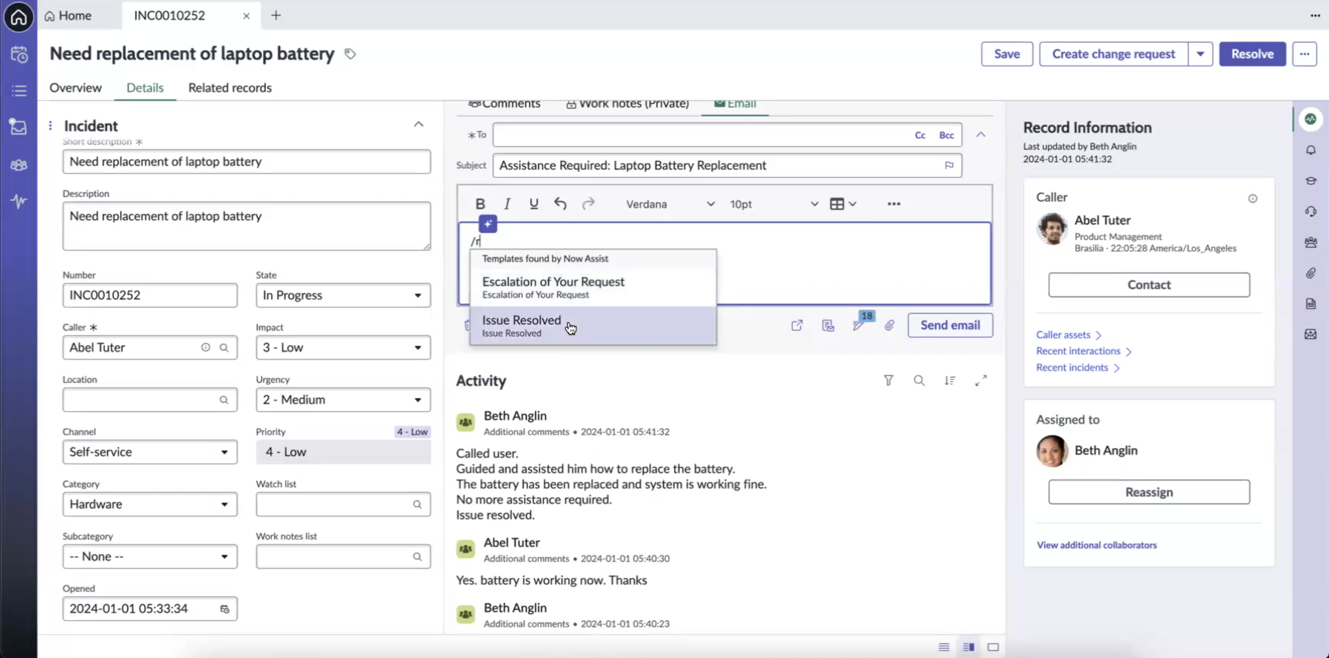
Task: Open Create change request dropdown arrow
Action: 1200,54
